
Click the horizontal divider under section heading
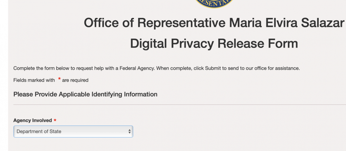point(180,104)
